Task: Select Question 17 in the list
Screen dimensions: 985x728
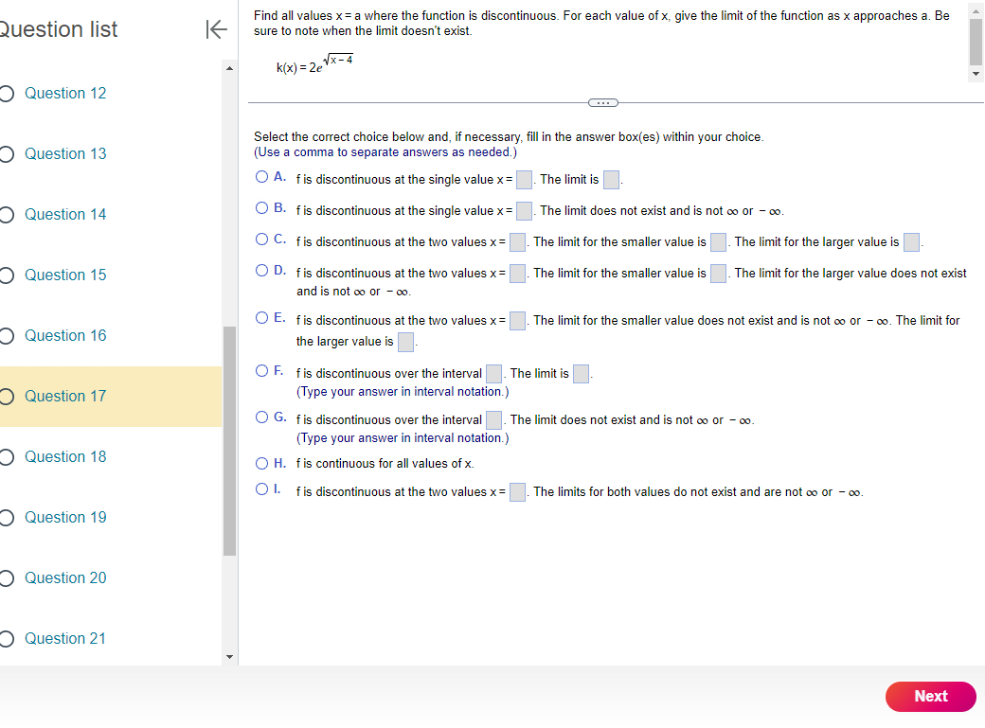Action: (111, 397)
